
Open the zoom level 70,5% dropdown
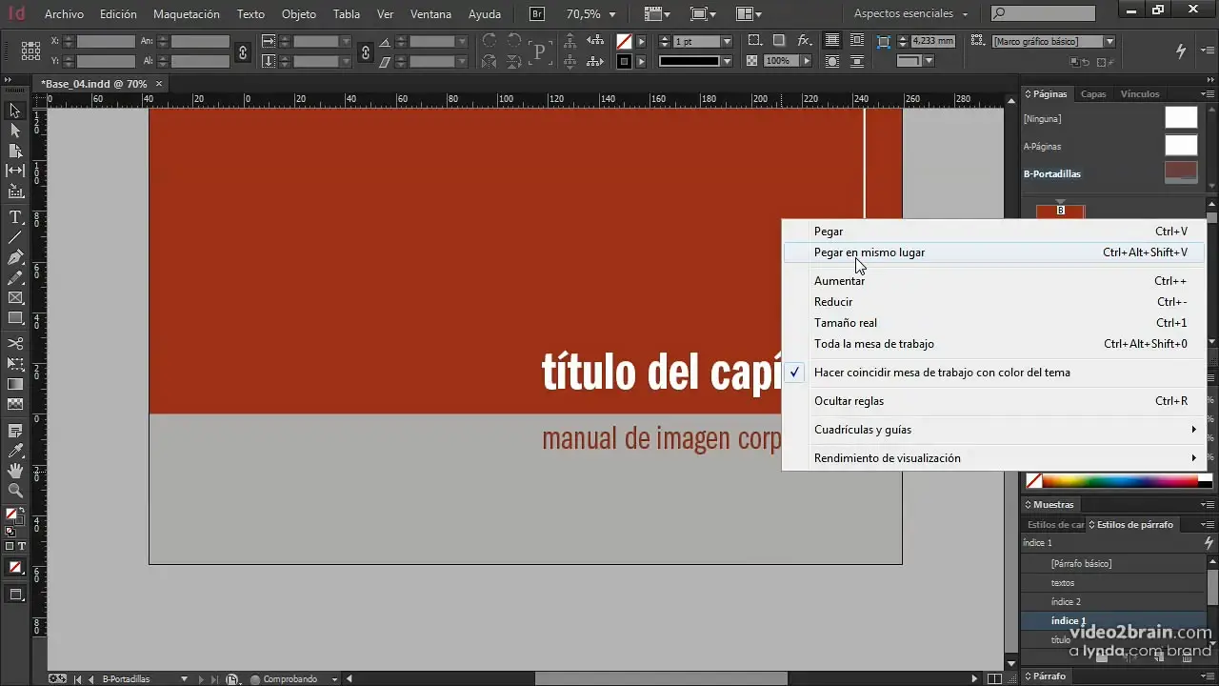point(612,14)
